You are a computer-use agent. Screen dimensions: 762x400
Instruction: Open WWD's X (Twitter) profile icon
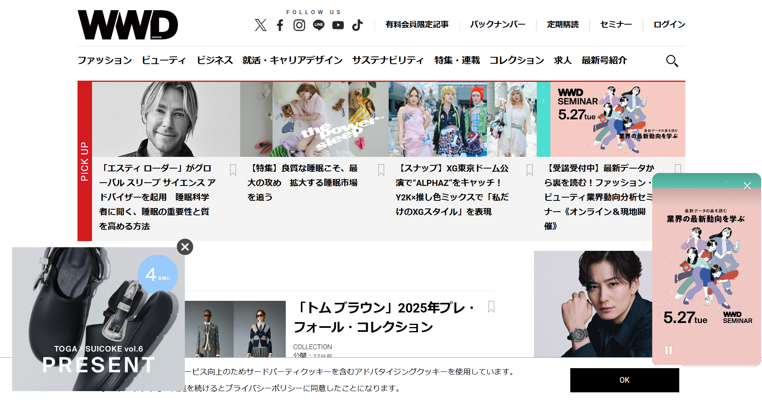click(x=261, y=25)
